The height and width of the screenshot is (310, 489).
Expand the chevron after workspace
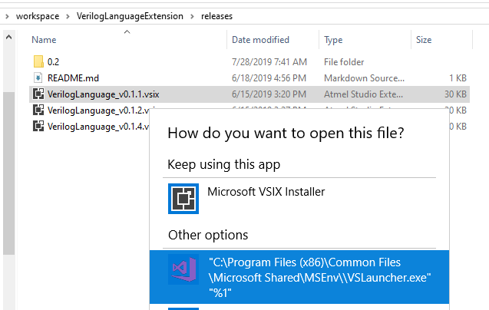[x=68, y=16]
